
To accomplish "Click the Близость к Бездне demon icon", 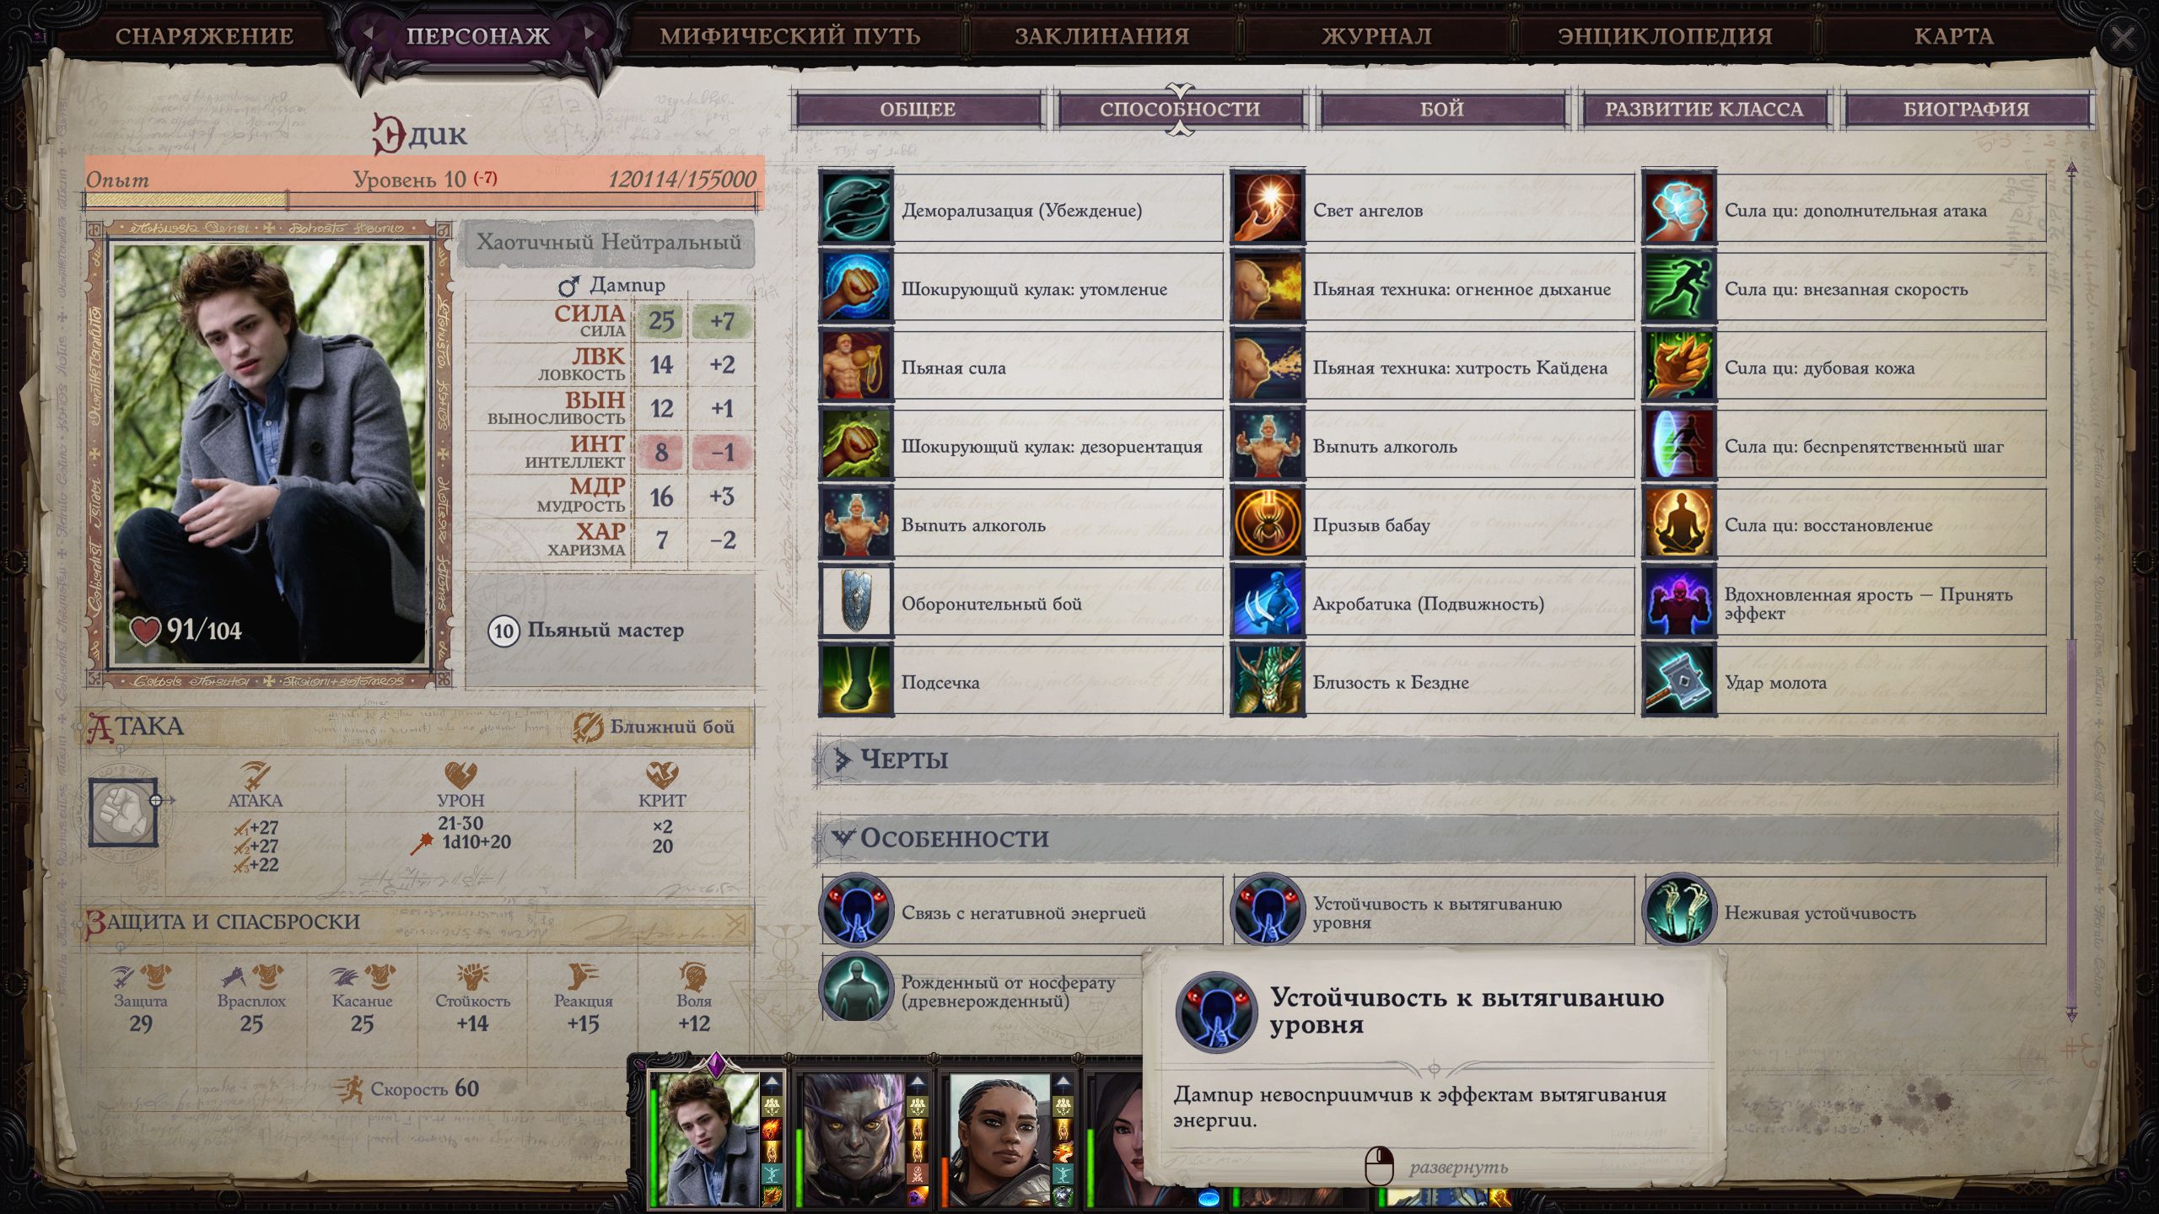I will coord(1267,681).
